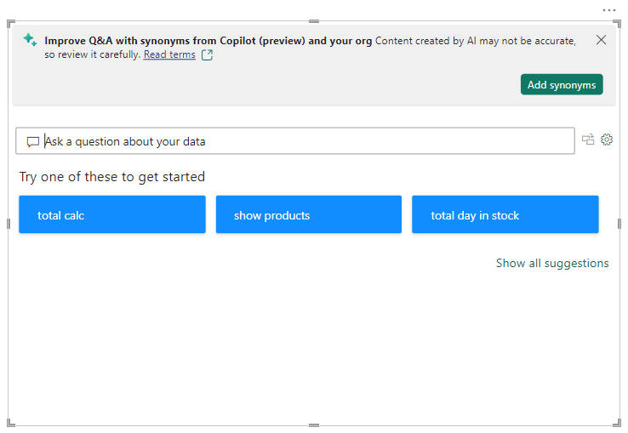The height and width of the screenshot is (433, 628).
Task: Open the visual's More options ellipsis menu
Action: pyautogui.click(x=608, y=9)
